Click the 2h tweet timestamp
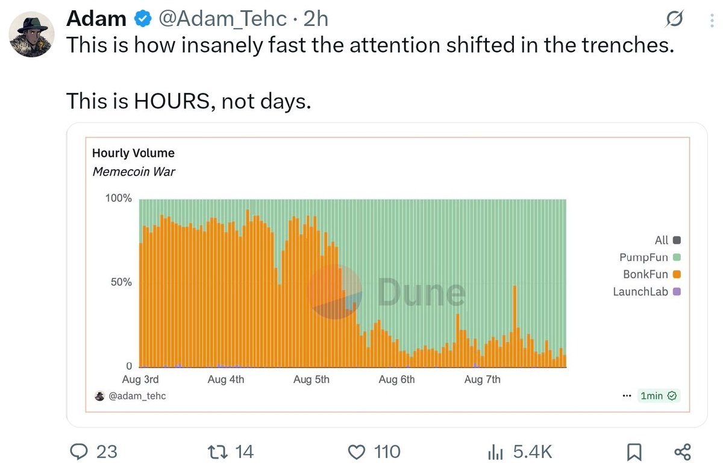 click(x=316, y=19)
